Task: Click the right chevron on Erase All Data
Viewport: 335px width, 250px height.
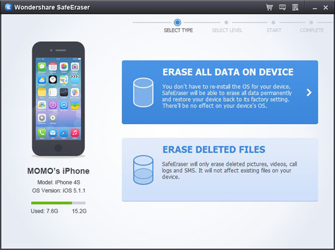Action: pyautogui.click(x=309, y=92)
